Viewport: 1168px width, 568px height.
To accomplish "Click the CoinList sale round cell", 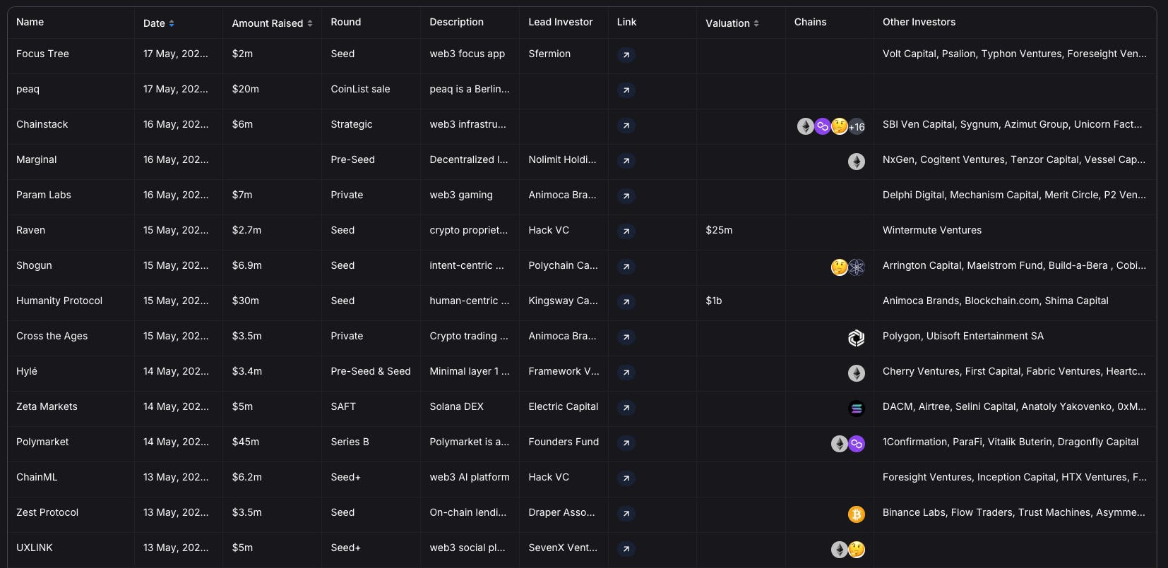I will 371,90.
